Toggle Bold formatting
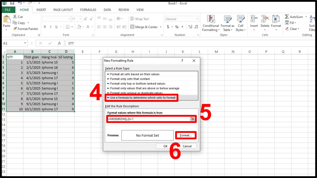The height and width of the screenshot is (178, 317). (45, 27)
